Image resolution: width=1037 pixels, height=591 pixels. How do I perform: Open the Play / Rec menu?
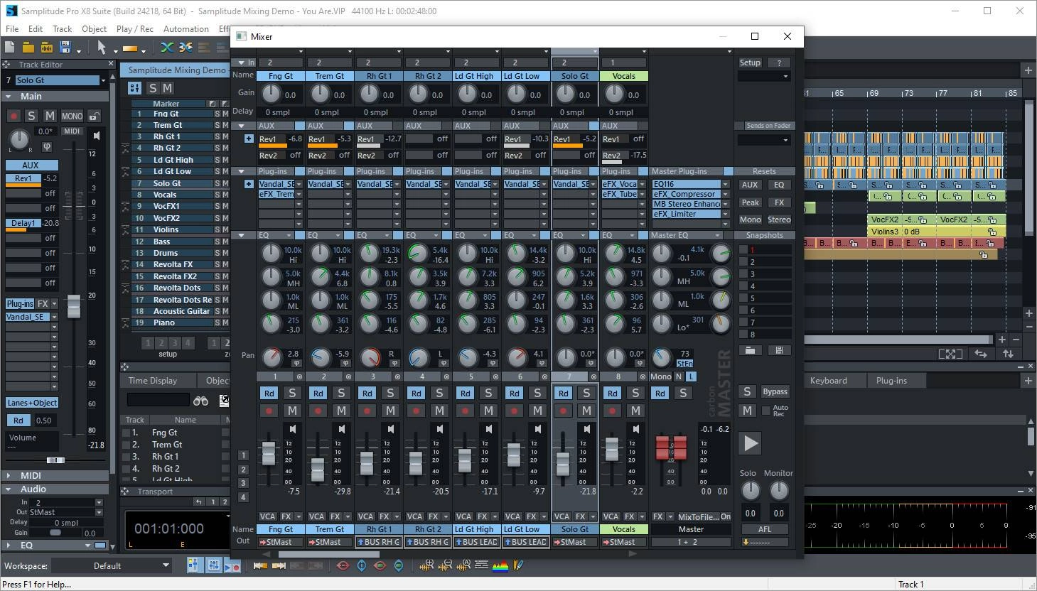point(134,29)
